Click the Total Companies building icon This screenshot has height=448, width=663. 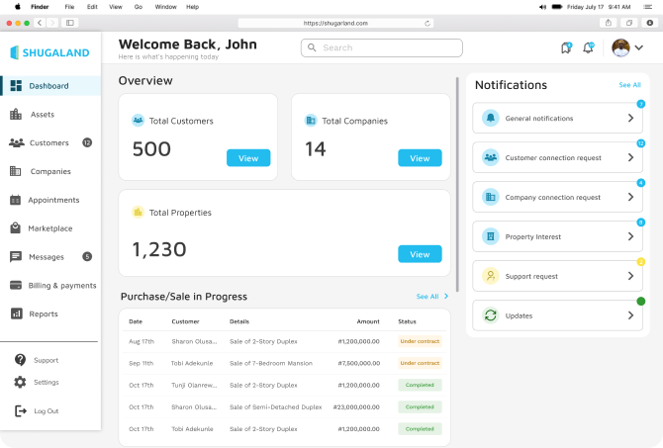(x=311, y=121)
